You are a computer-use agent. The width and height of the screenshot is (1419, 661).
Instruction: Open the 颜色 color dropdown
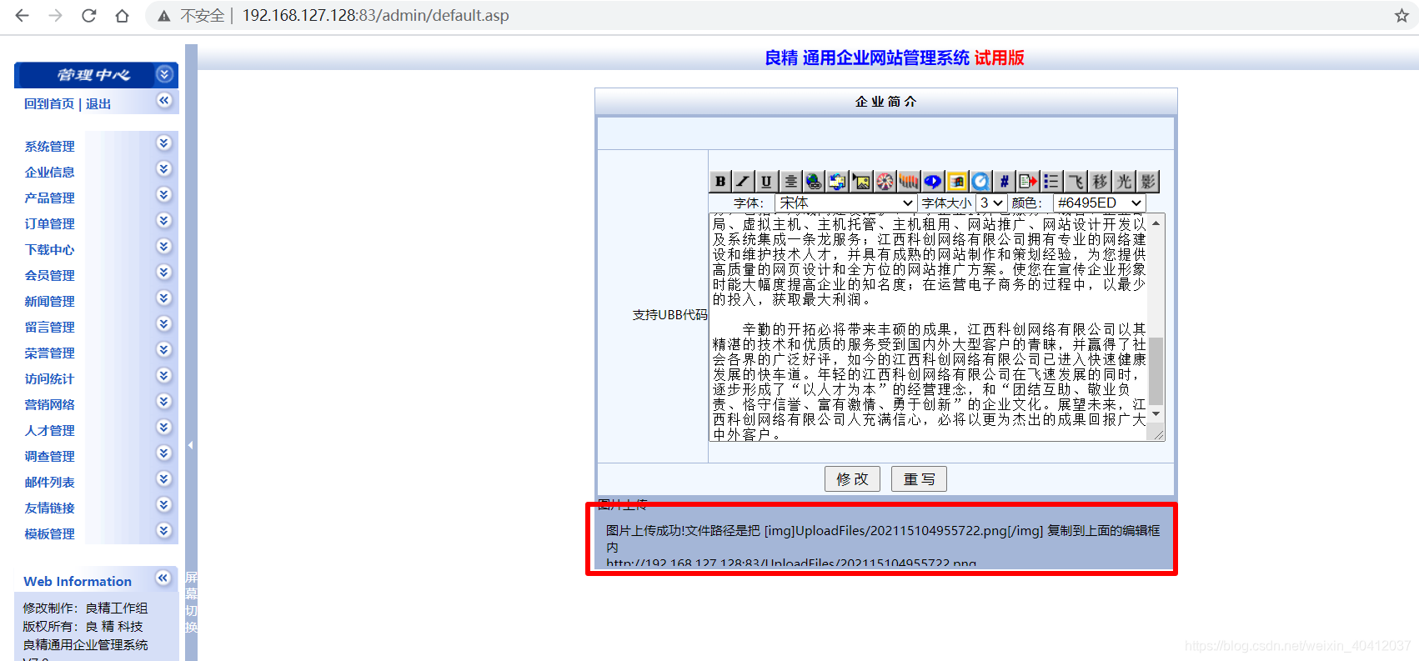[1100, 203]
